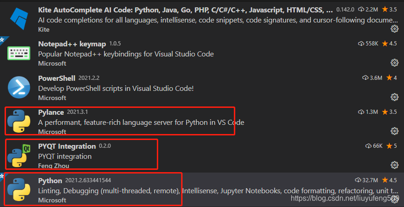The image size is (404, 207).
Task: Open the PowerShell extension icon
Action: [x=19, y=87]
